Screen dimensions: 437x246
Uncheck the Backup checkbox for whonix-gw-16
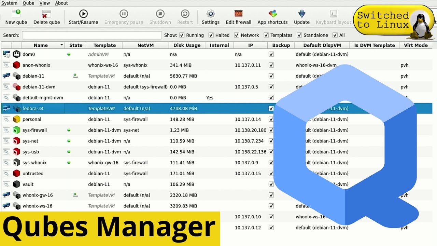[x=271, y=195]
